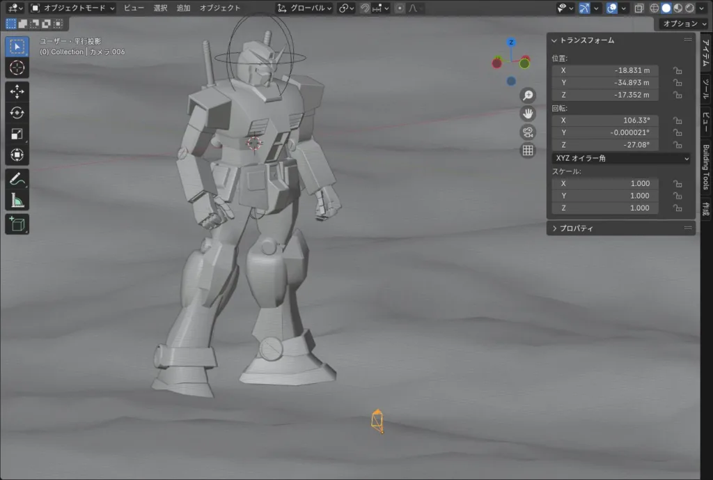Click the position Z field -17.352 m
The image size is (713, 480).
pos(605,95)
